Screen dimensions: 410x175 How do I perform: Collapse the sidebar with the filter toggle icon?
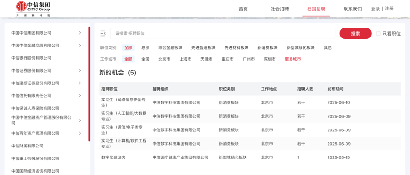103,33
